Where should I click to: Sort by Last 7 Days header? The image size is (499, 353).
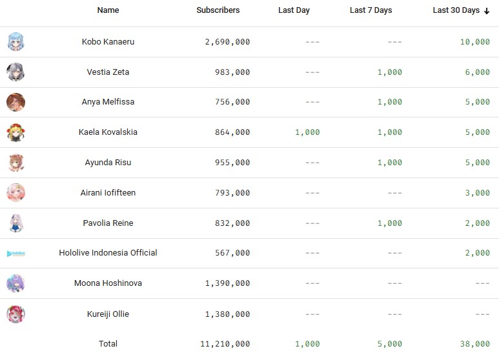[371, 10]
